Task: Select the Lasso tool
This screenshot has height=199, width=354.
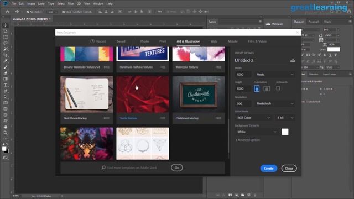Action: click(6, 43)
